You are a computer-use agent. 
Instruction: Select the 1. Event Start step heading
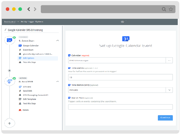point(26,41)
